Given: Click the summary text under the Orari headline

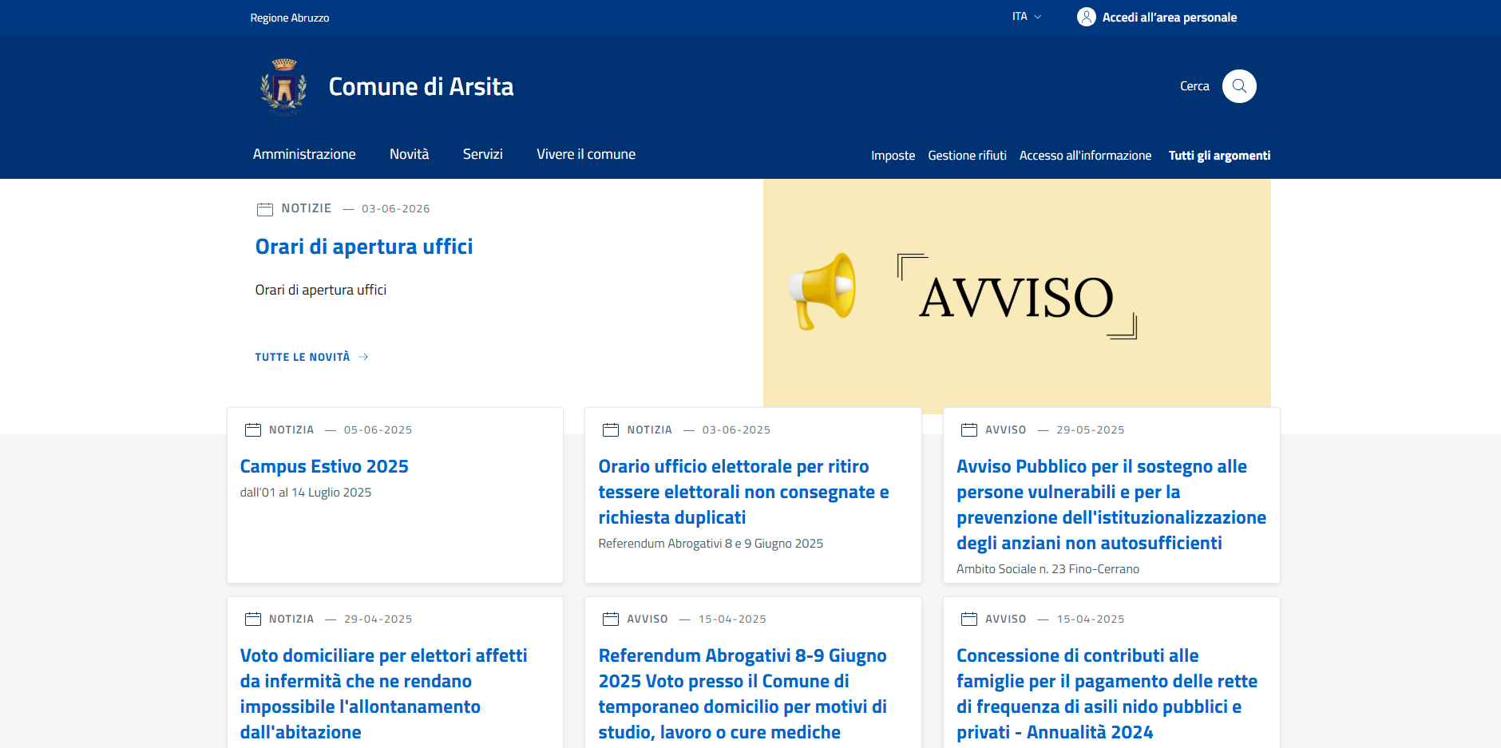Looking at the screenshot, I should 321,290.
